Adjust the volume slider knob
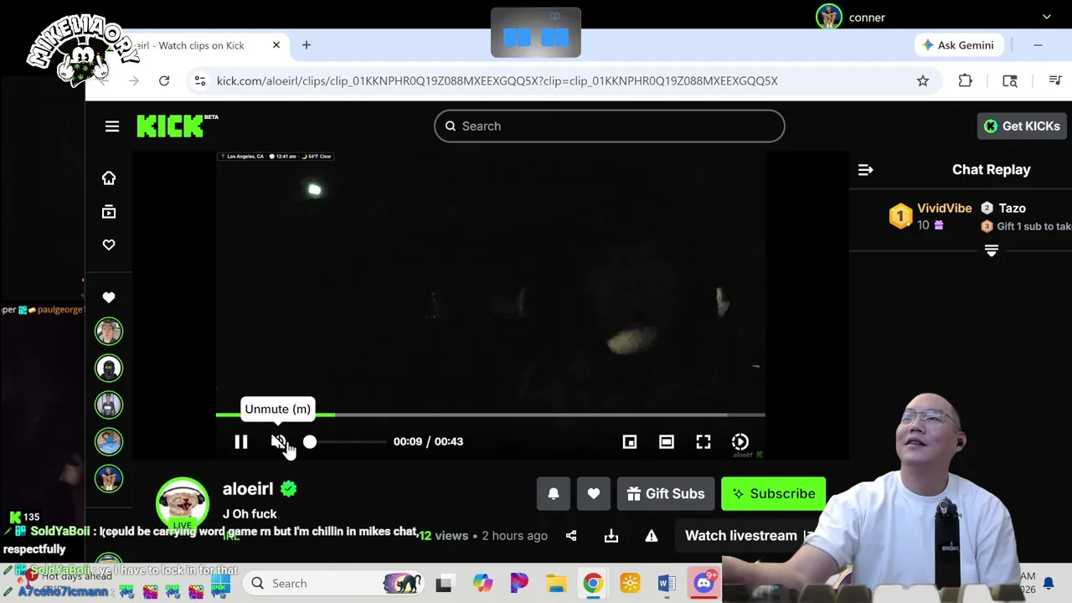The image size is (1072, 603). click(310, 441)
